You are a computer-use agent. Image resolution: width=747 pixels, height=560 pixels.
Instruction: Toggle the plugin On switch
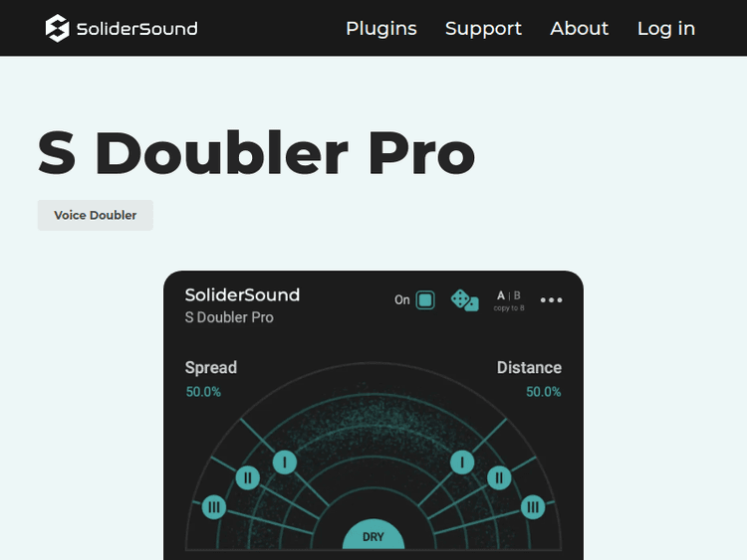click(425, 300)
